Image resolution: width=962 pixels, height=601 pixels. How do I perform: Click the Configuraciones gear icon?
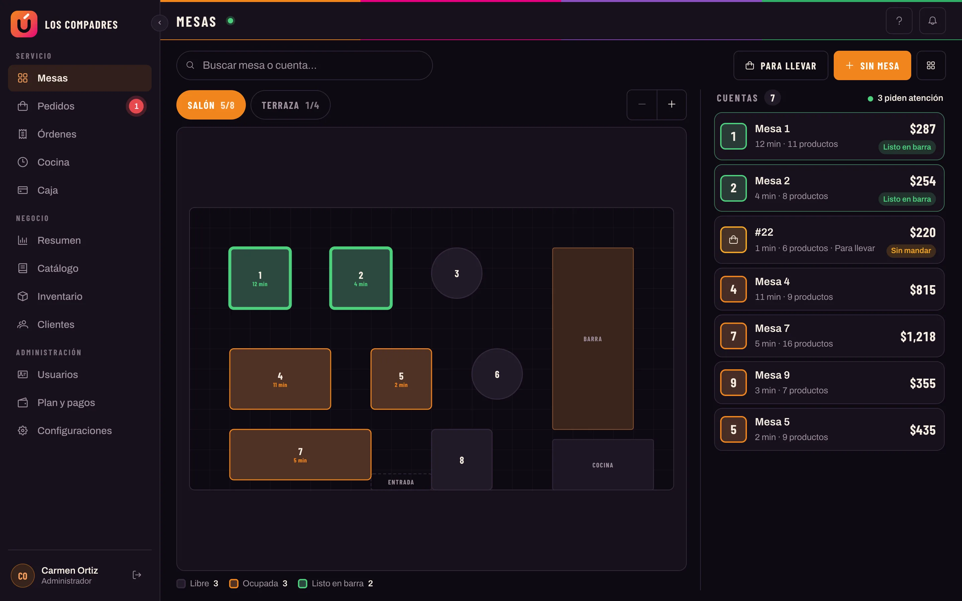pos(23,430)
